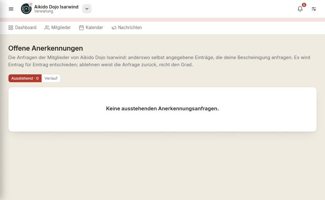Click the Aikido Dojo Isarwind title text
Viewport: 325px width, 200px height.
tap(56, 7)
